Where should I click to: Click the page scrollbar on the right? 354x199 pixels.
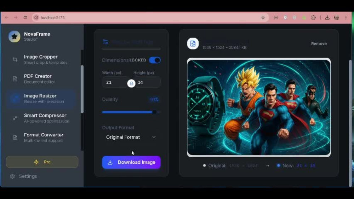pos(350,123)
